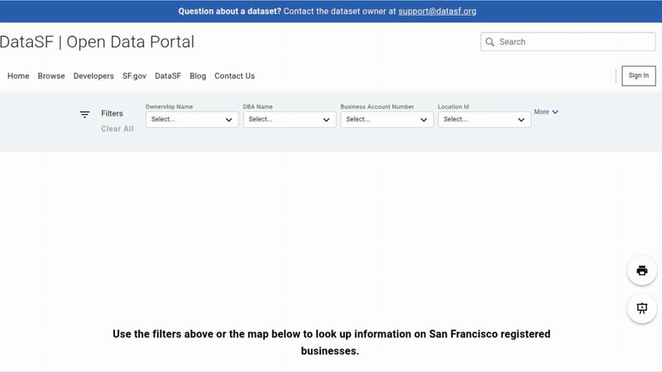662x372 pixels.
Task: Open the Ownership Name dropdown
Action: pyautogui.click(x=192, y=119)
